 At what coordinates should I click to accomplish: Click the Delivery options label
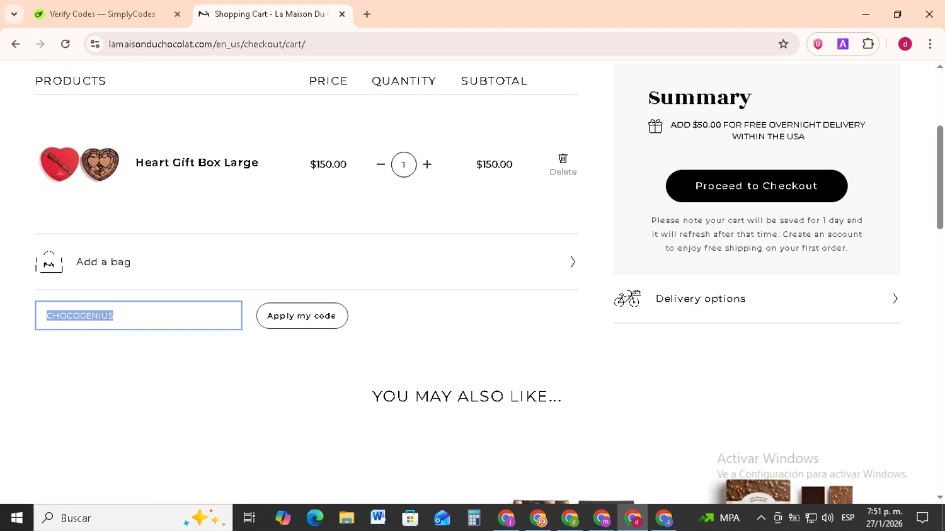[x=701, y=299]
